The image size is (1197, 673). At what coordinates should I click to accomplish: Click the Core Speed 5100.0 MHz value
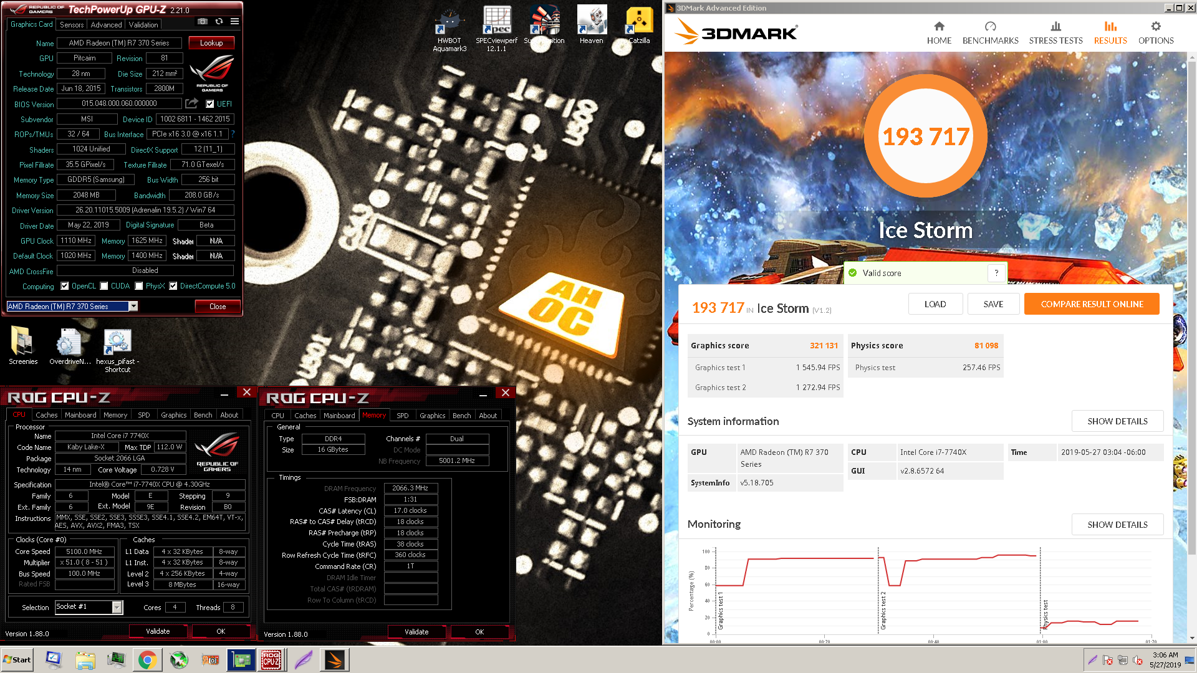pyautogui.click(x=84, y=551)
